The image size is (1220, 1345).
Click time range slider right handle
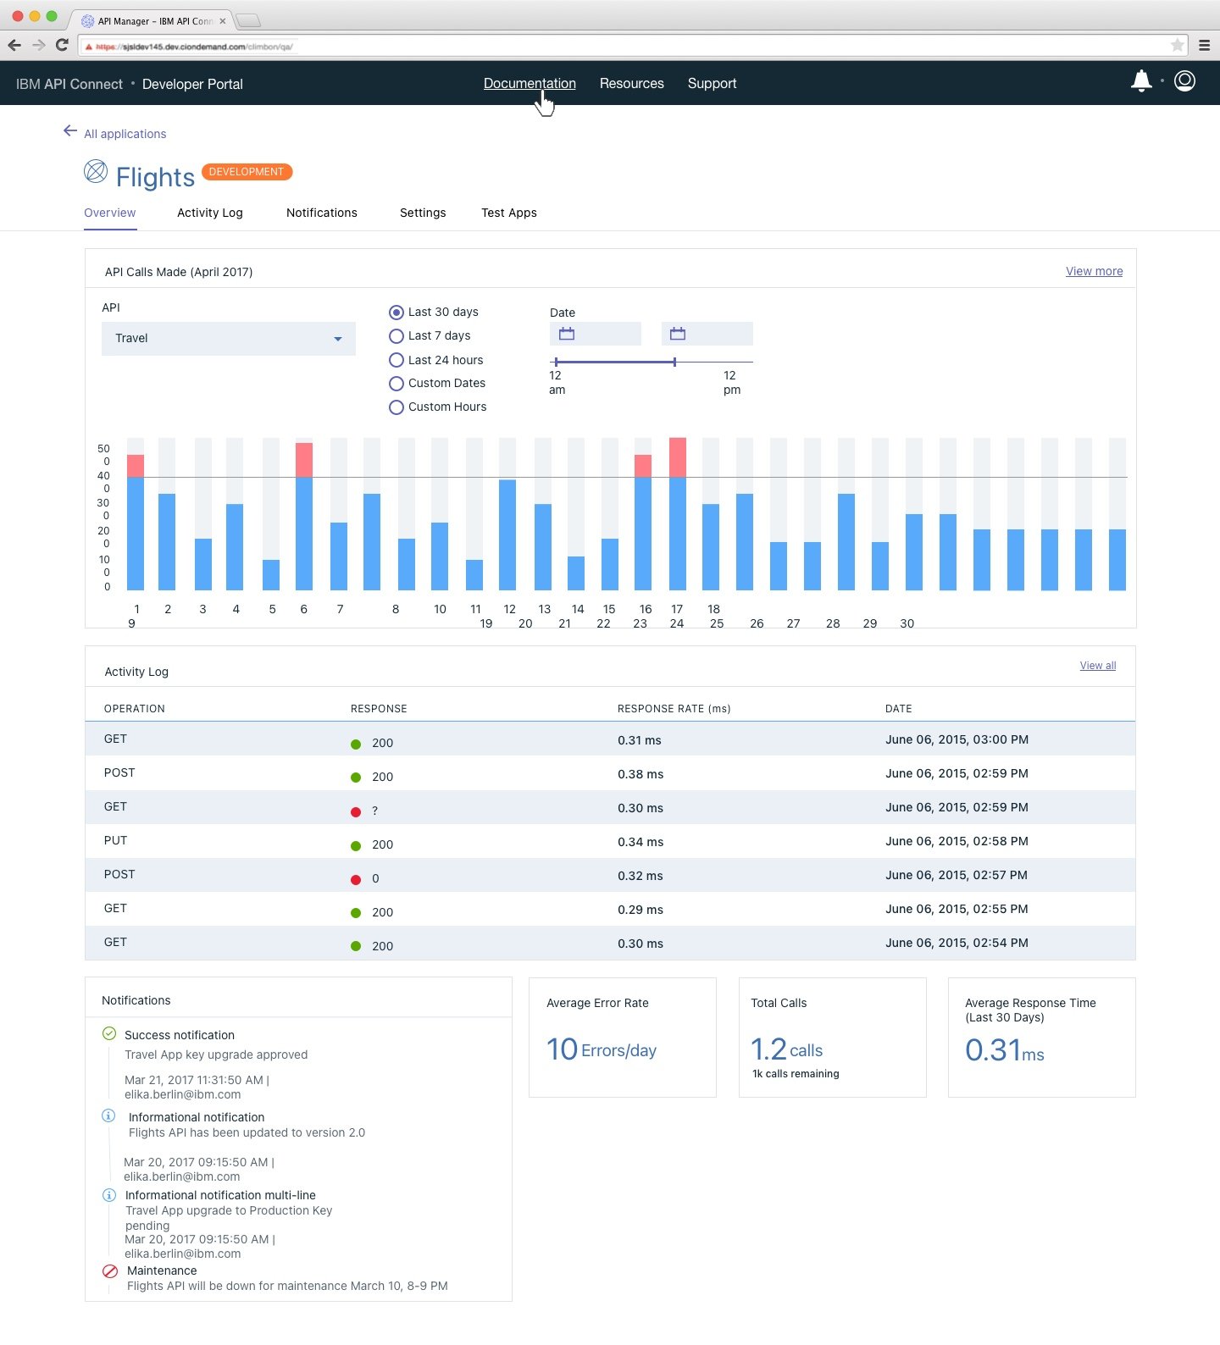[x=674, y=362]
